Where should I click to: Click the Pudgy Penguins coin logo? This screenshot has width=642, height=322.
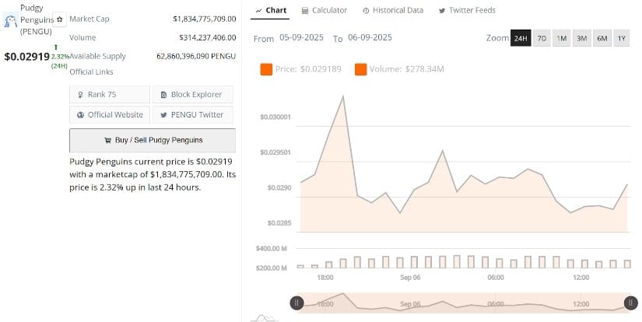tap(10, 20)
